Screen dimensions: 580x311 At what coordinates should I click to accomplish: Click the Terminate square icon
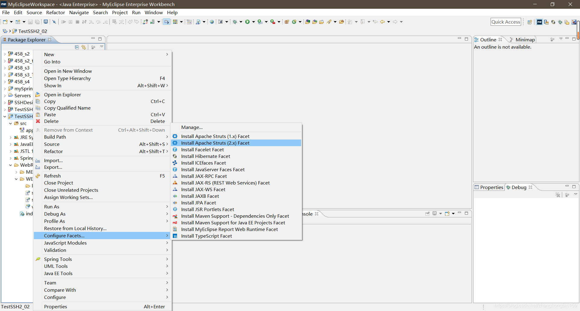coord(77,22)
